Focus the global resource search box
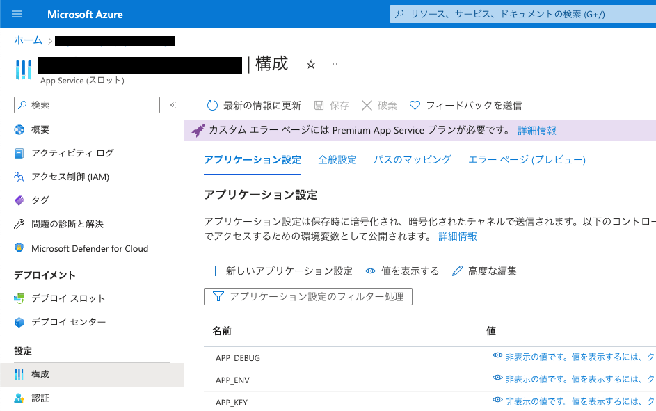656x411 pixels. 523,14
